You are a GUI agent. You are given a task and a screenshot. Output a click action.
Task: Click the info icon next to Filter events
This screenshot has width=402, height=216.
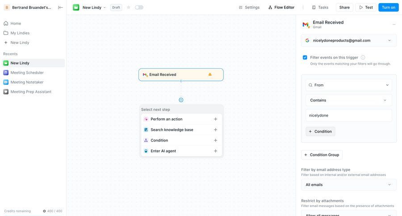click(x=363, y=58)
